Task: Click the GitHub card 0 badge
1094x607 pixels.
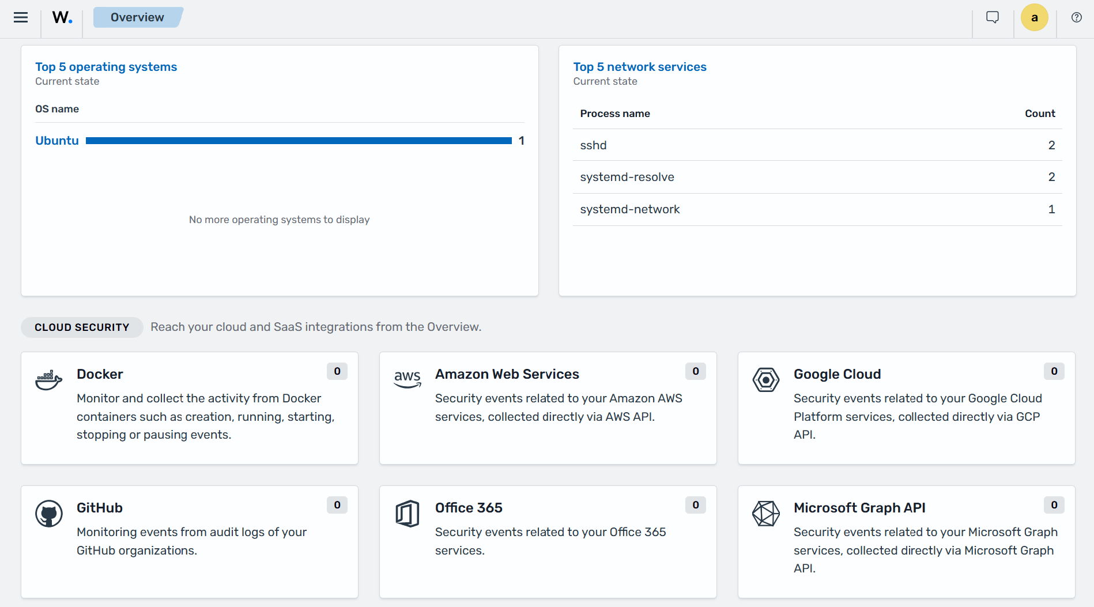Action: 337,505
